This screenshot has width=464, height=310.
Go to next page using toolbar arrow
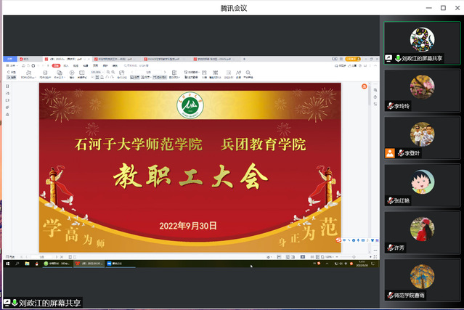pyautogui.click(x=165, y=72)
